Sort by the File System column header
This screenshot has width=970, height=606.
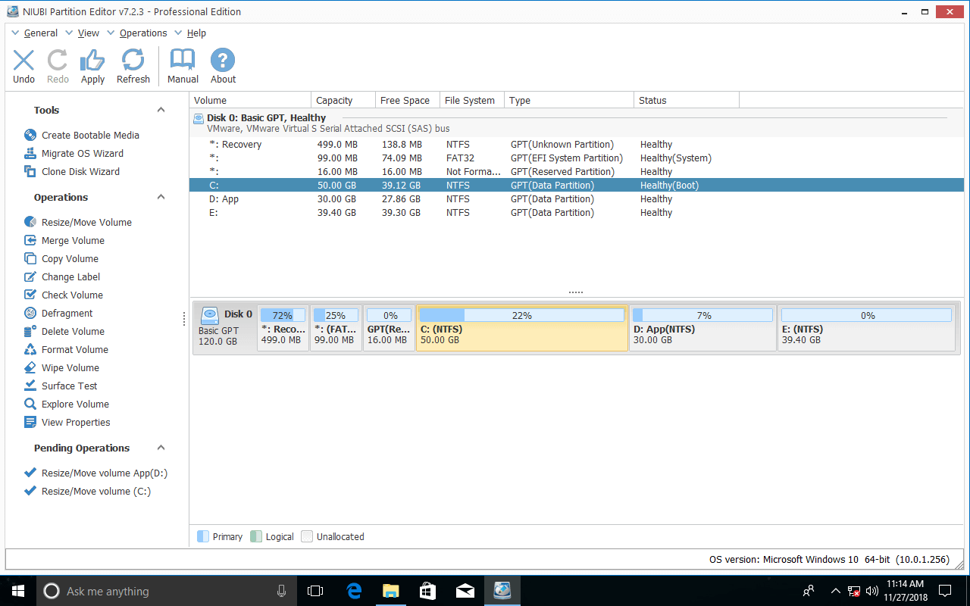tap(472, 100)
